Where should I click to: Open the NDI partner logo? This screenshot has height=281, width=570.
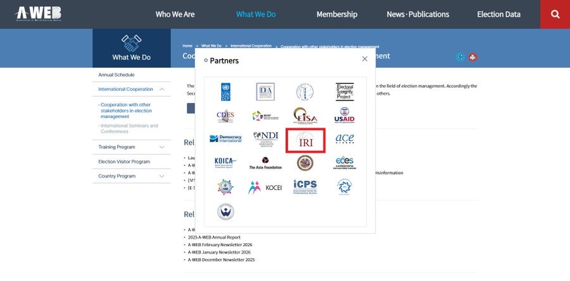(x=266, y=139)
